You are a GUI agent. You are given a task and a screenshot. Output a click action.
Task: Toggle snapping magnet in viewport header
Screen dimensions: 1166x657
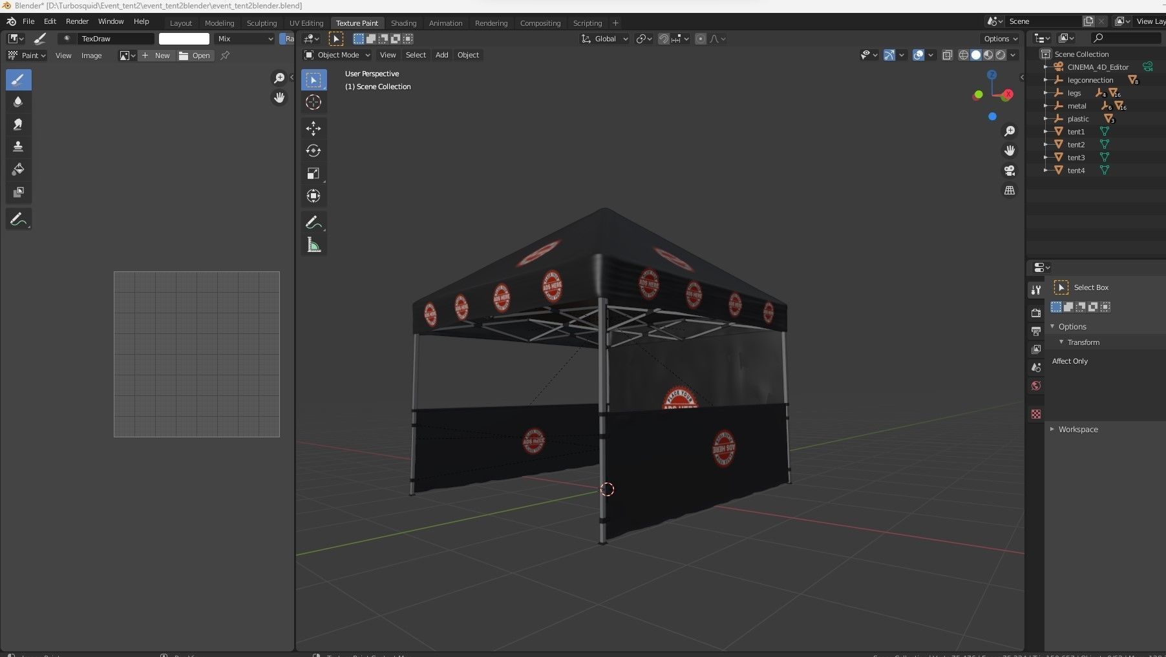pos(664,39)
